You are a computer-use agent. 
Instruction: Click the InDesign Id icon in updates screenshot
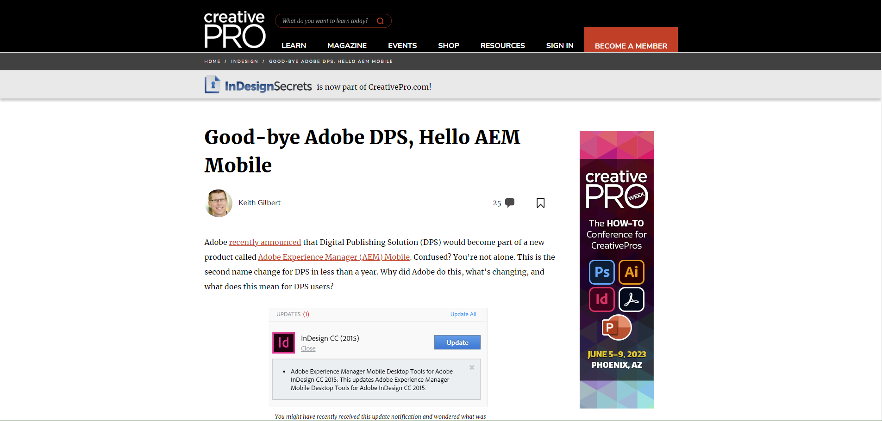(283, 342)
